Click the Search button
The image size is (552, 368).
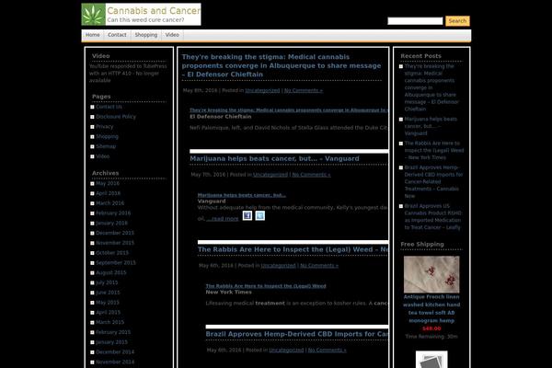pyautogui.click(x=457, y=21)
